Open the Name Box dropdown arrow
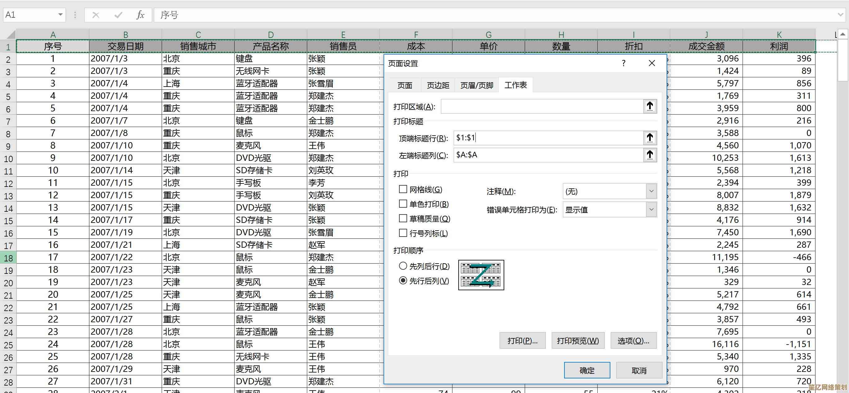The width and height of the screenshot is (849, 393). [60, 15]
